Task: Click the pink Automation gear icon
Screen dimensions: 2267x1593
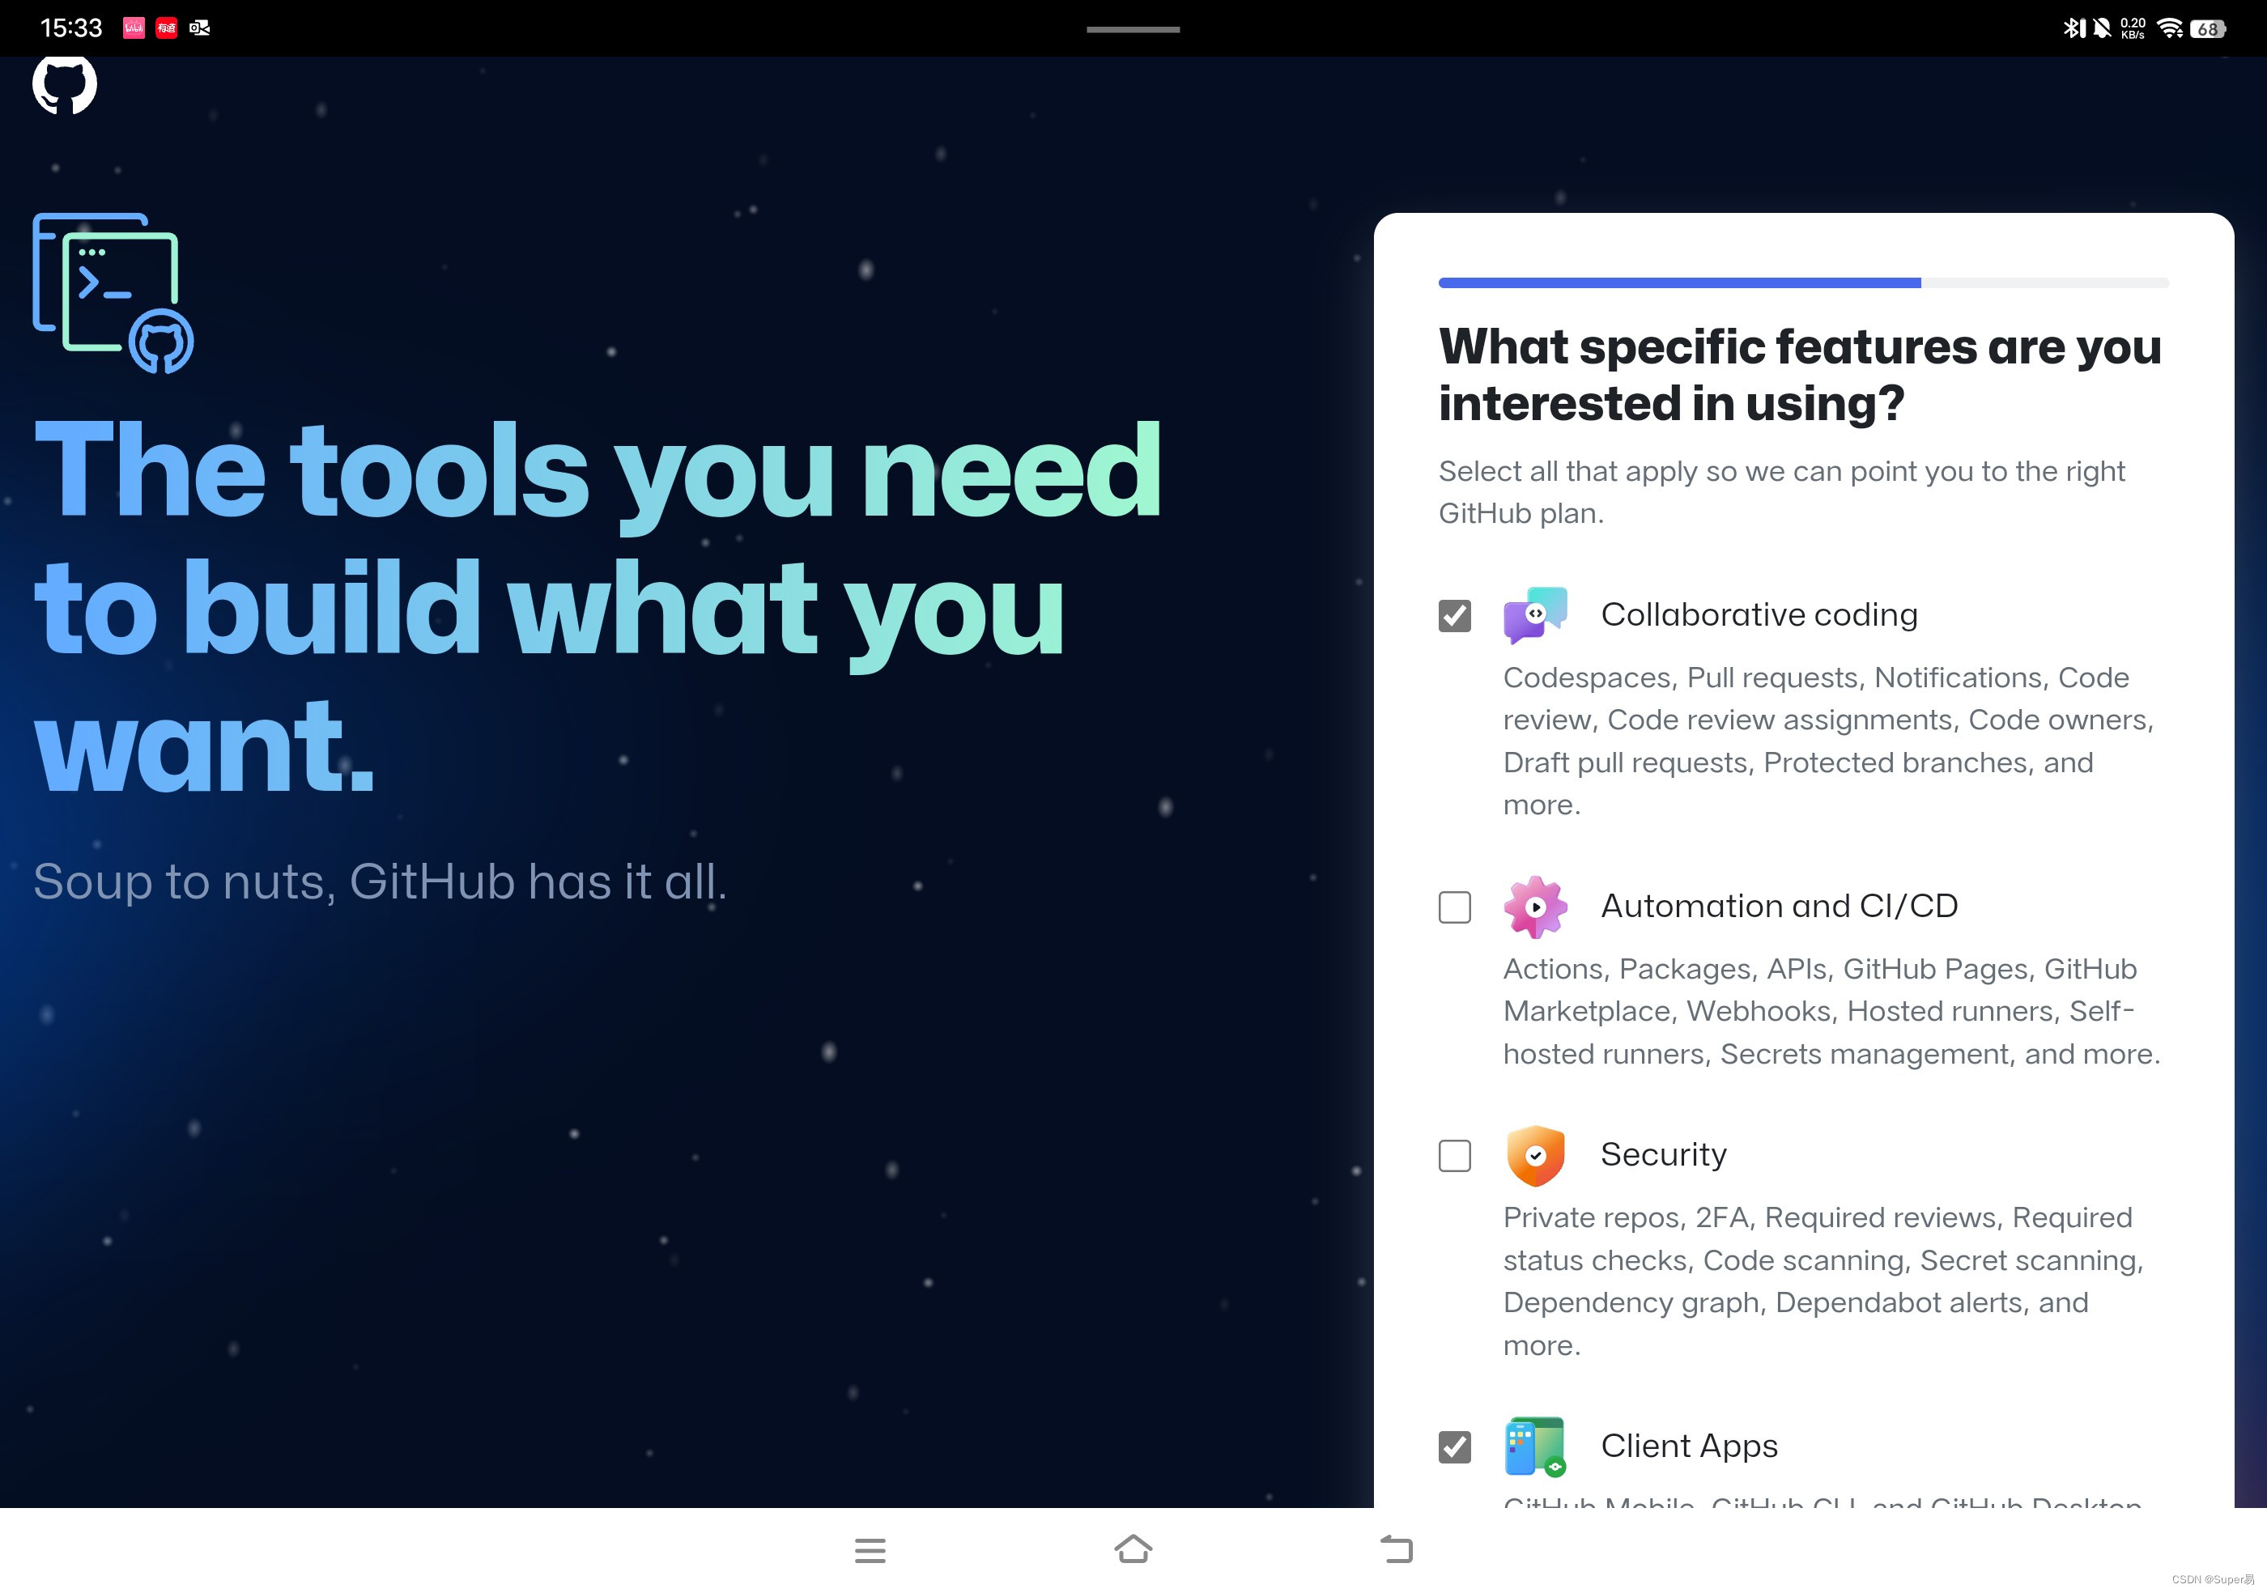Action: click(x=1534, y=906)
